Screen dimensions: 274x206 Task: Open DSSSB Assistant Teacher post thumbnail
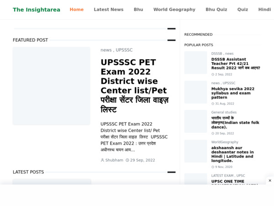pos(196,63)
